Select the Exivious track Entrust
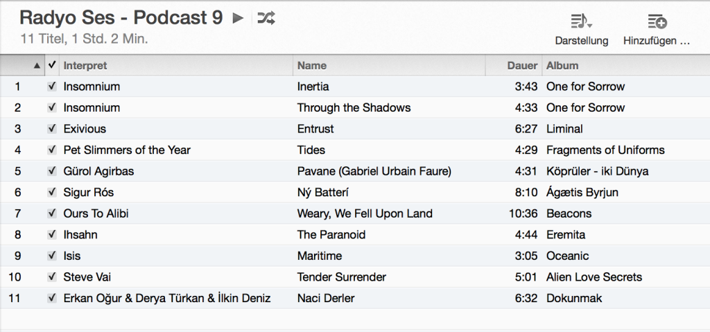The image size is (710, 332). [315, 129]
